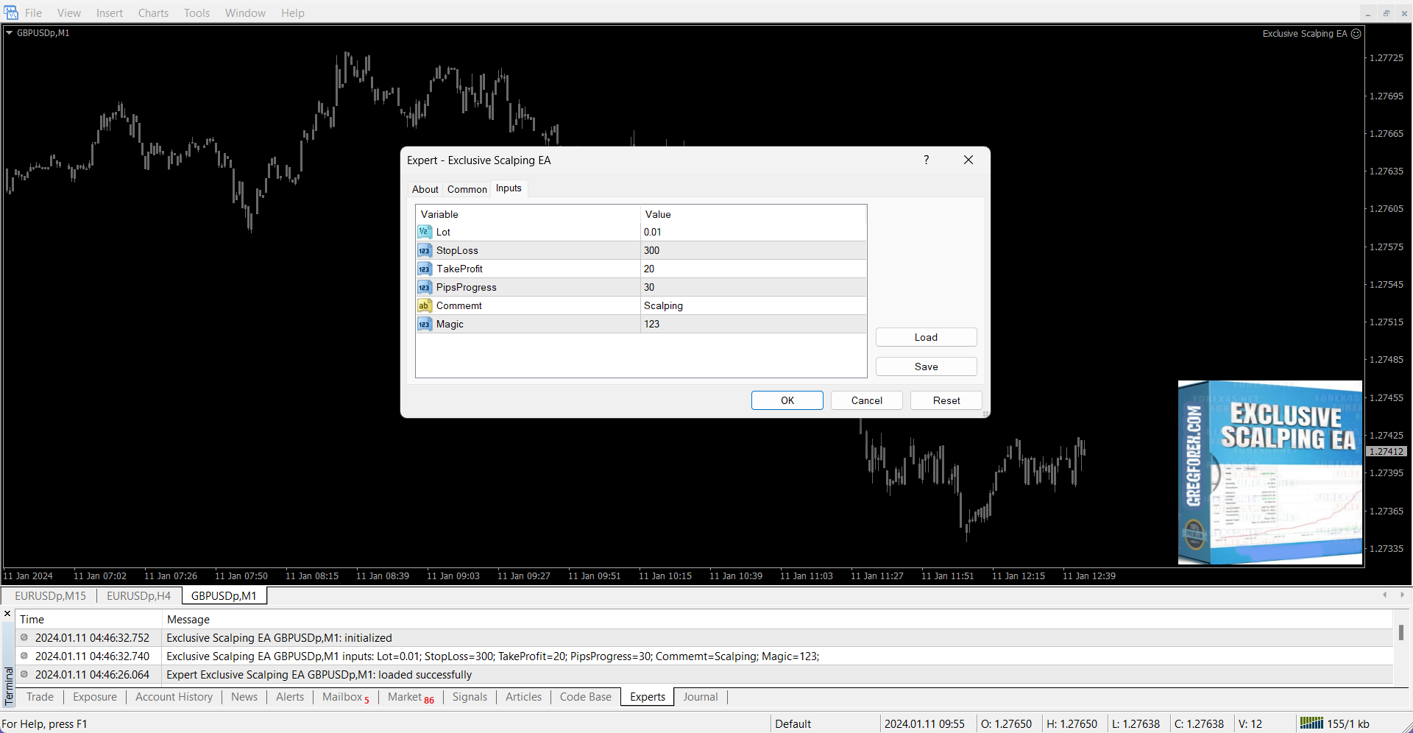Image resolution: width=1413 pixels, height=733 pixels.
Task: Open the Journal terminal tab
Action: click(x=700, y=697)
